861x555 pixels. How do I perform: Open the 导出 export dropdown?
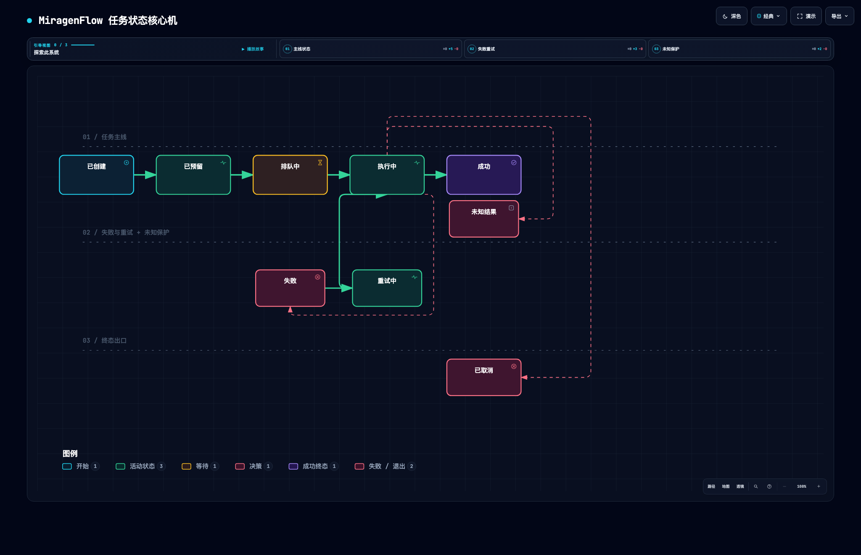(840, 16)
